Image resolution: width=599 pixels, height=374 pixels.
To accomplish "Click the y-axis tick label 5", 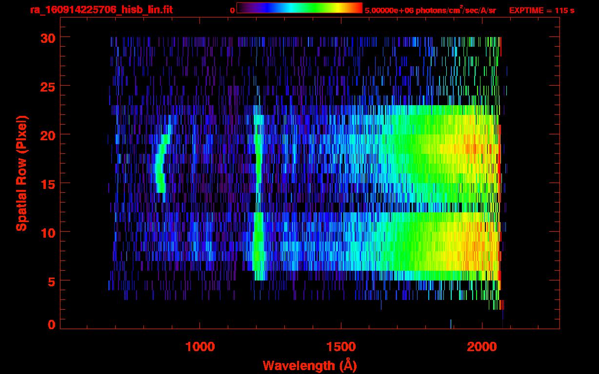I will [51, 281].
